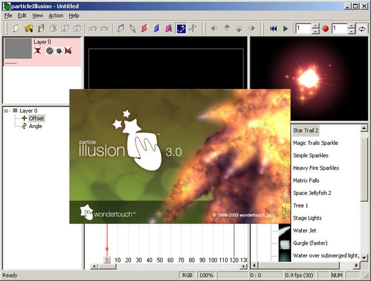Click the start frame spinner arrows

point(315,28)
